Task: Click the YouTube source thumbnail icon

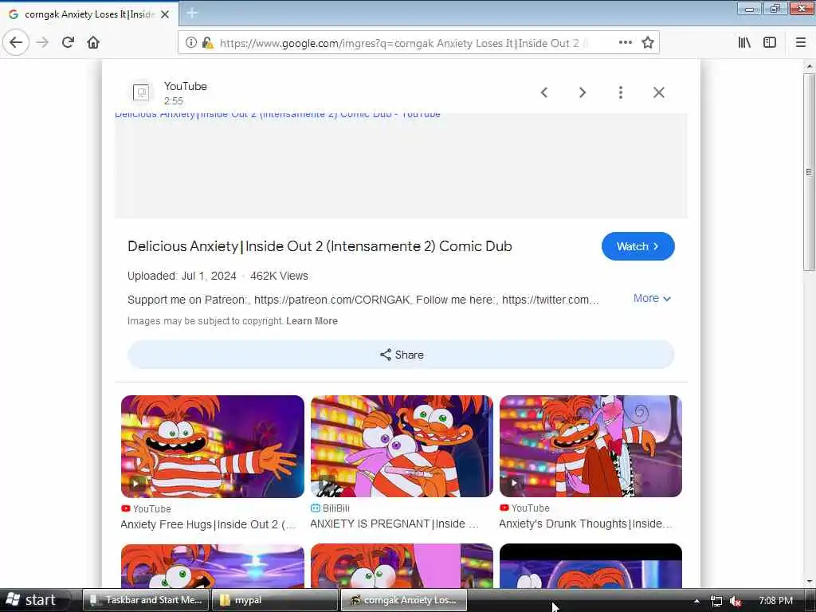Action: coord(141,92)
